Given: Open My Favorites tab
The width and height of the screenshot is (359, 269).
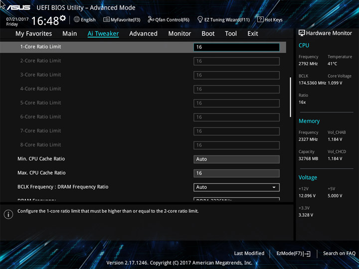Looking at the screenshot, I should (34, 34).
